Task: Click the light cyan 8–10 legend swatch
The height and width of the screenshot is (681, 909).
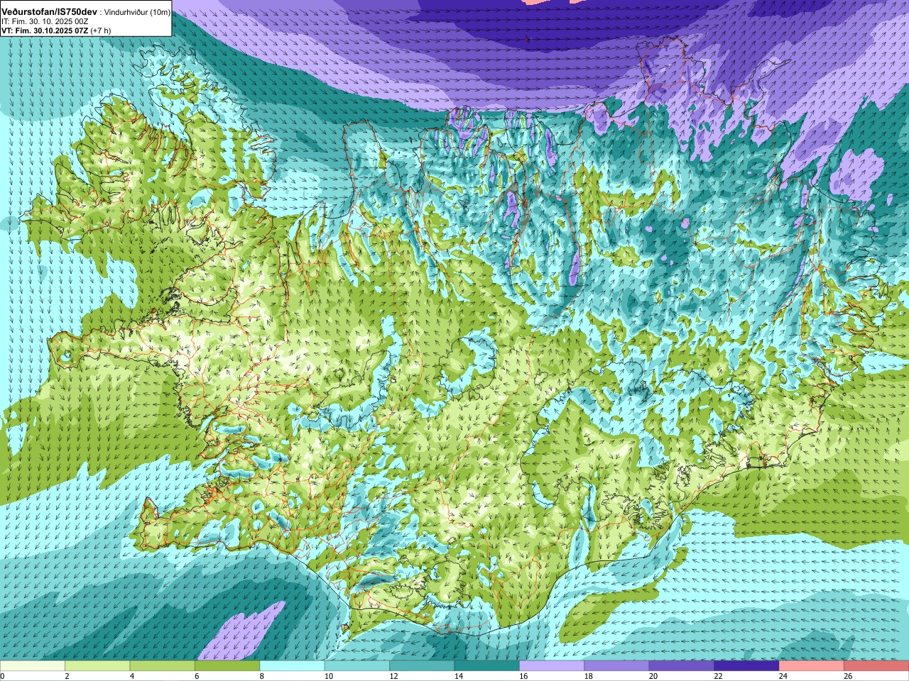Action: click(293, 666)
